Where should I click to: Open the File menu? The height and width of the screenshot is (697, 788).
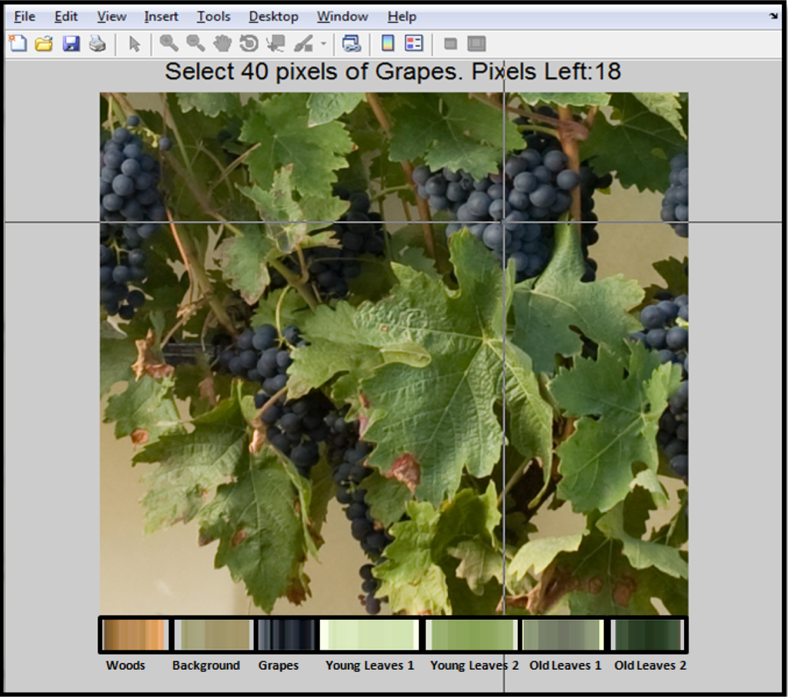25,16
